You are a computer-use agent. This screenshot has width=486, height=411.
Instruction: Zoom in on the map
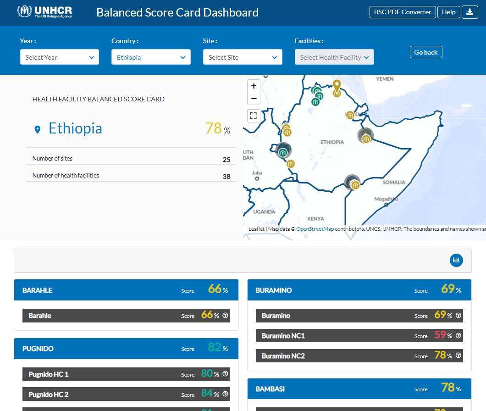(x=254, y=86)
